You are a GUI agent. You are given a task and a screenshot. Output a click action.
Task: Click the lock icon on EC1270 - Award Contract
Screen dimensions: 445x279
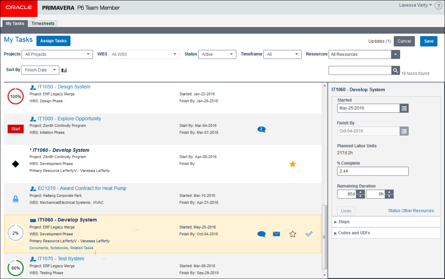point(15,199)
